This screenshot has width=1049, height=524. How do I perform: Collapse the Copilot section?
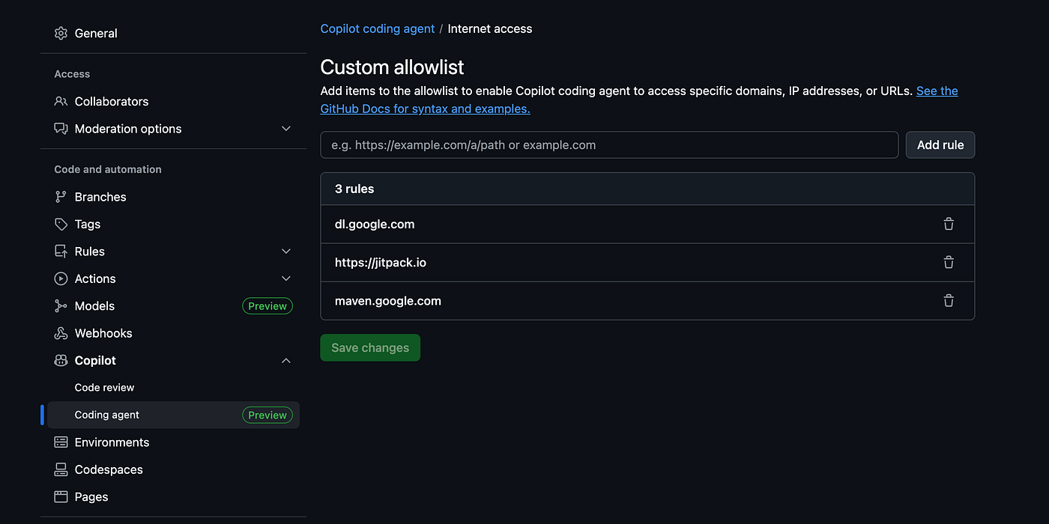coord(285,361)
